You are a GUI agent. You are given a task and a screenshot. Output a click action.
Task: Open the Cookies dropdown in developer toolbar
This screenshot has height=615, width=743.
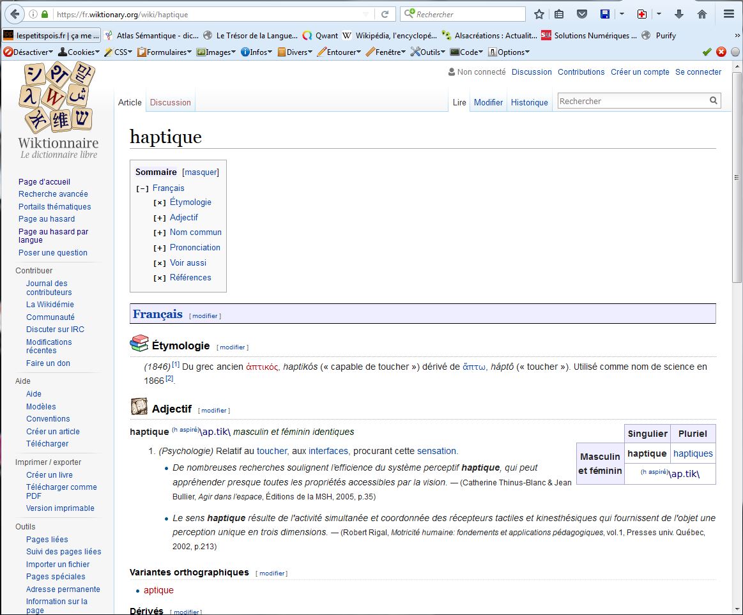(x=79, y=52)
